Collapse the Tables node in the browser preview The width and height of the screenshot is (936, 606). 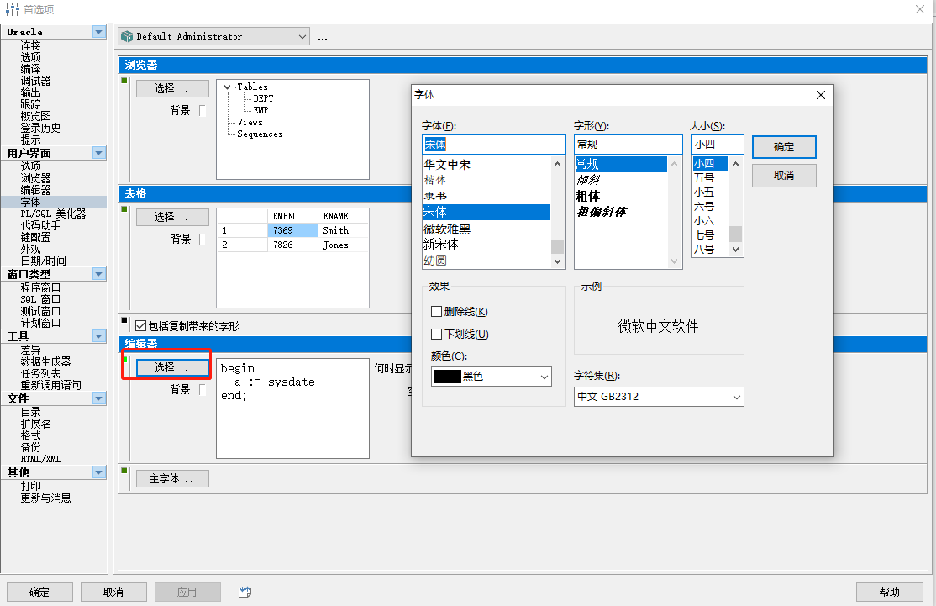tap(227, 87)
